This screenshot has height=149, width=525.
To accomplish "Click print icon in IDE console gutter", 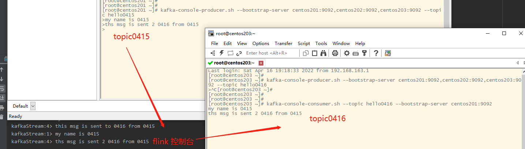I will 2,108.
